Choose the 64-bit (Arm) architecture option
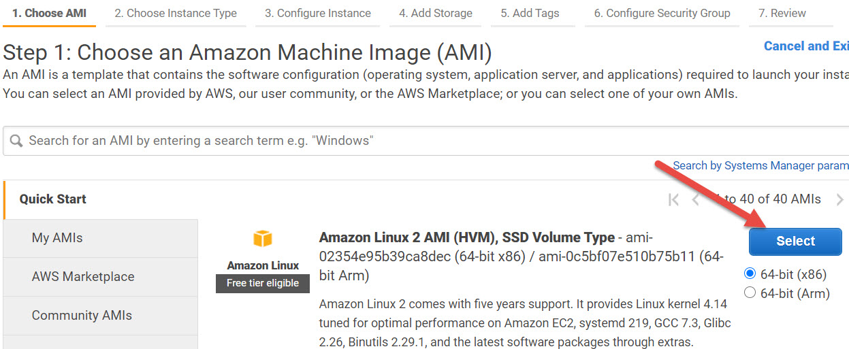 point(750,293)
